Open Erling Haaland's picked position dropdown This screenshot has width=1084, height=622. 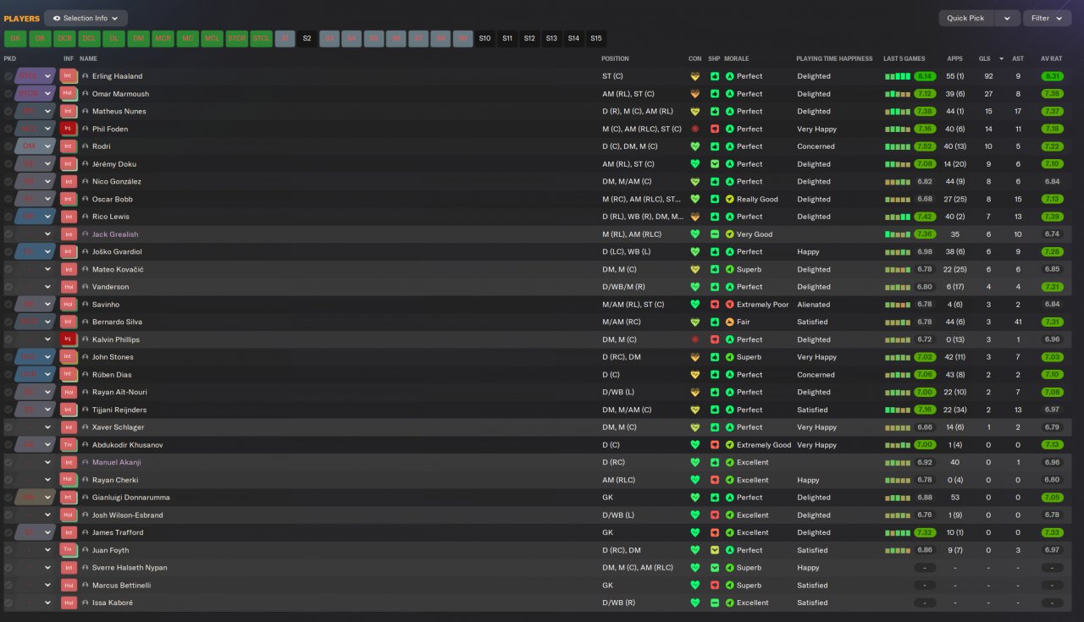click(x=48, y=76)
